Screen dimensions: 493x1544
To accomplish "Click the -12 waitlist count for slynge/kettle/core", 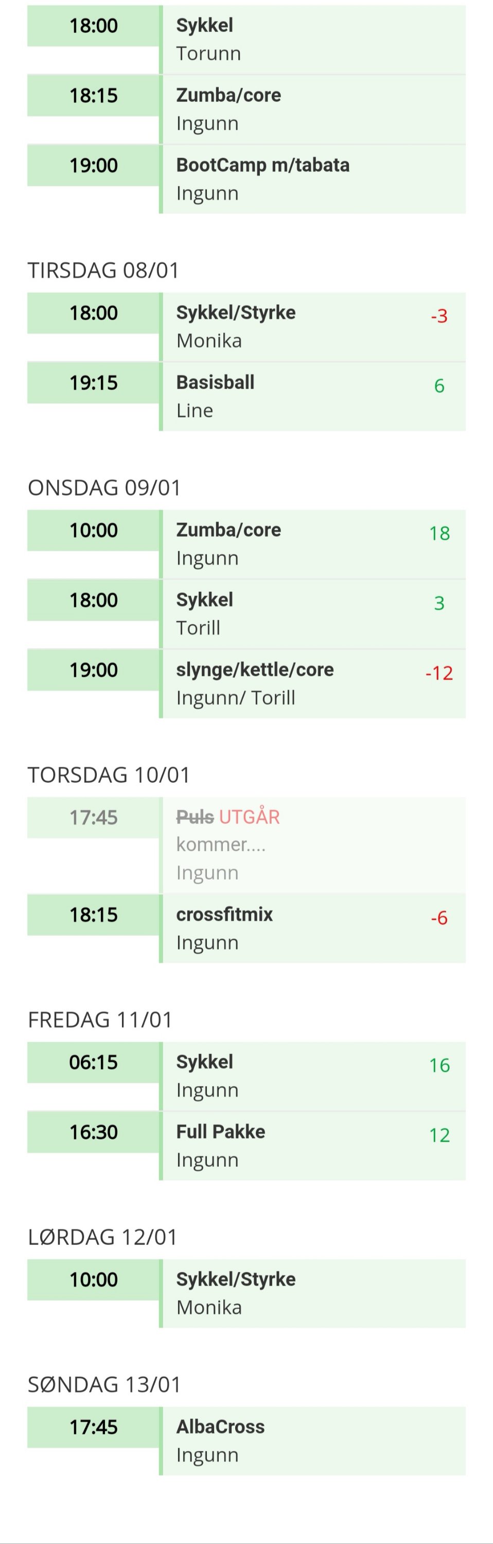I will click(439, 673).
